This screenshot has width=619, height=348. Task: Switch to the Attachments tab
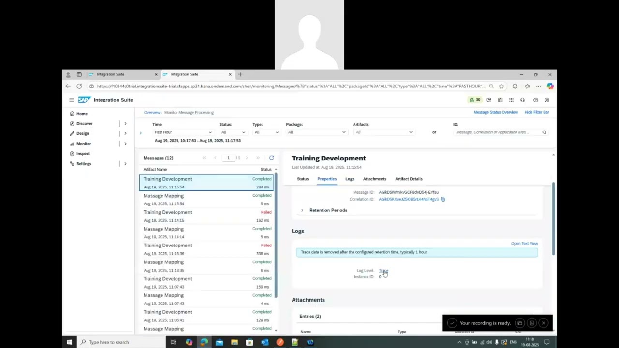point(375,179)
